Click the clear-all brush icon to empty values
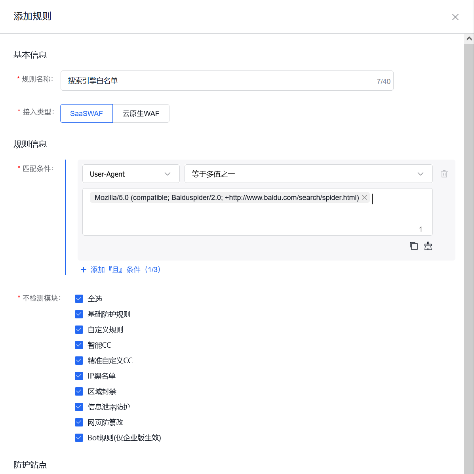Screen dimensions: 474x474 coord(428,246)
